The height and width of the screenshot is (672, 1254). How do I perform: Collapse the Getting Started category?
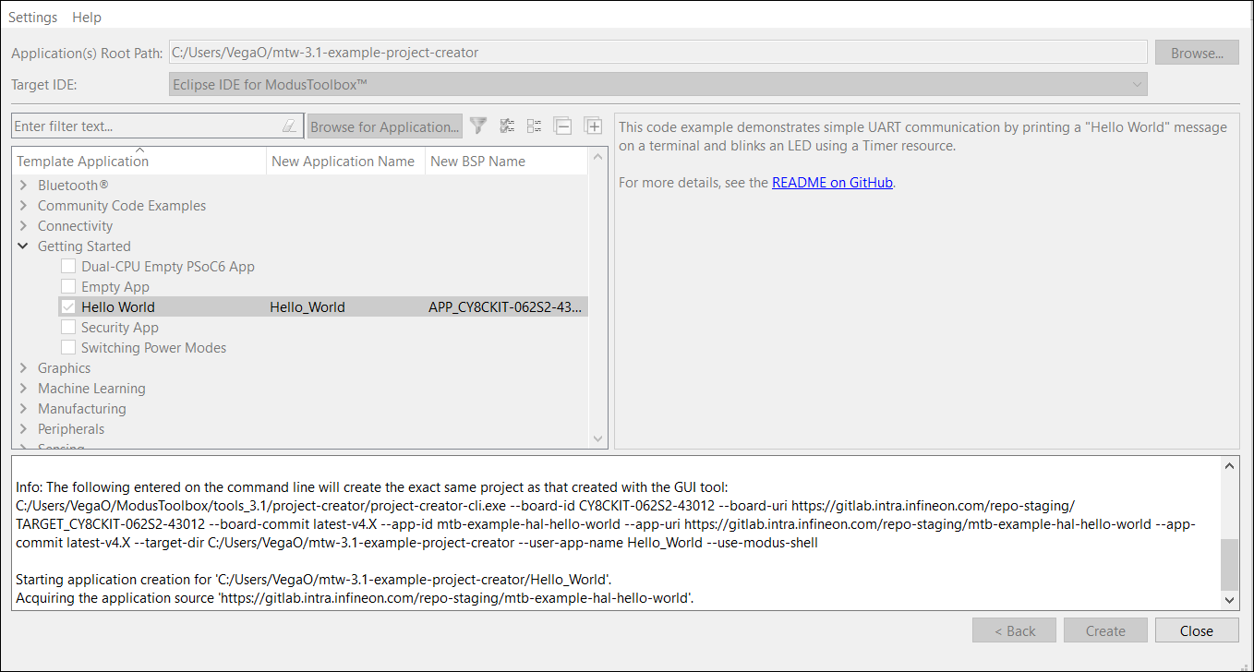pyautogui.click(x=23, y=246)
